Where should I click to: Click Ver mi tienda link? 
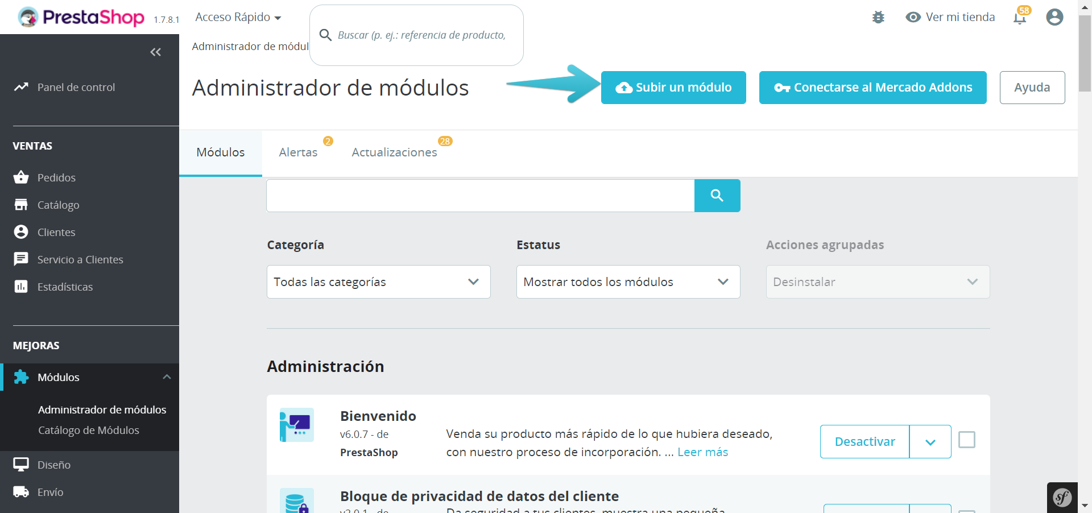(x=960, y=17)
